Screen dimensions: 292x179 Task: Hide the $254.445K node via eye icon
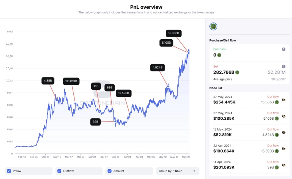point(284,102)
